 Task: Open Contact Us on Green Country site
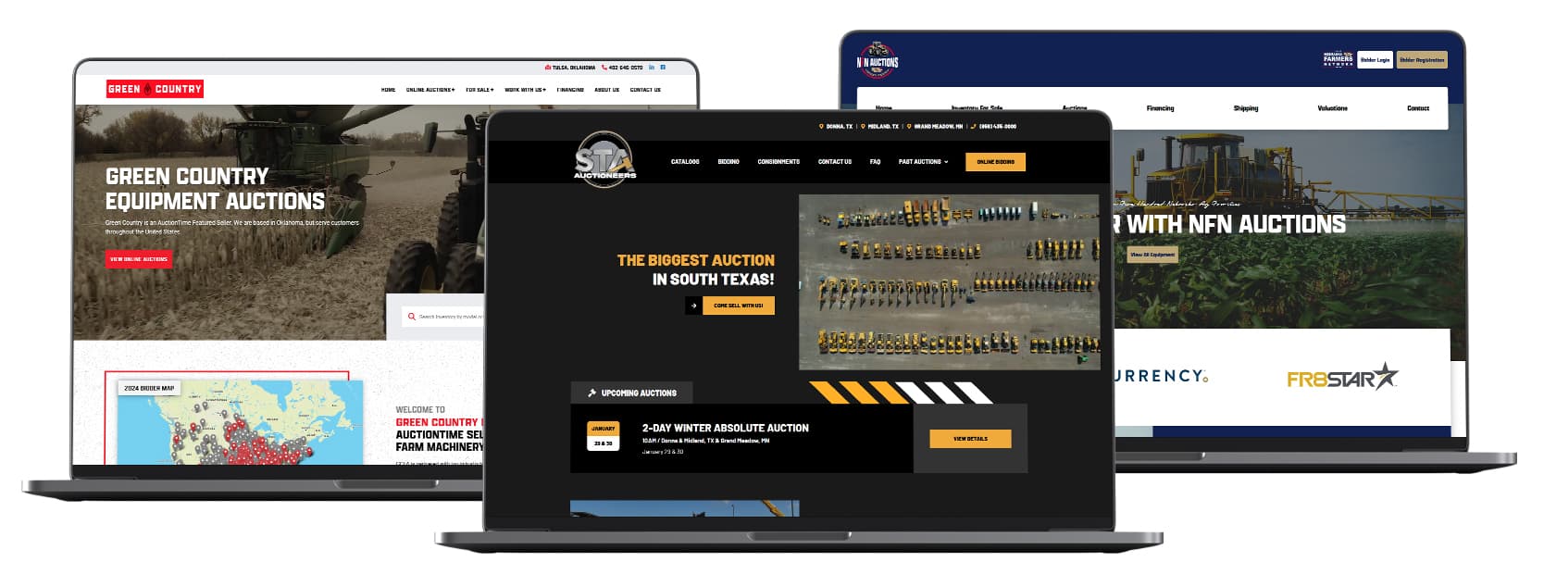[645, 90]
